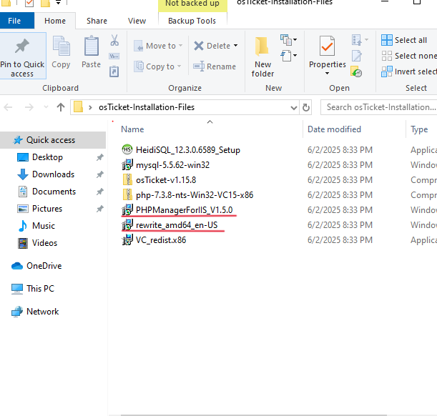This screenshot has height=416, width=437.
Task: Select the file named VC_redist.x86
Action: tap(161, 240)
